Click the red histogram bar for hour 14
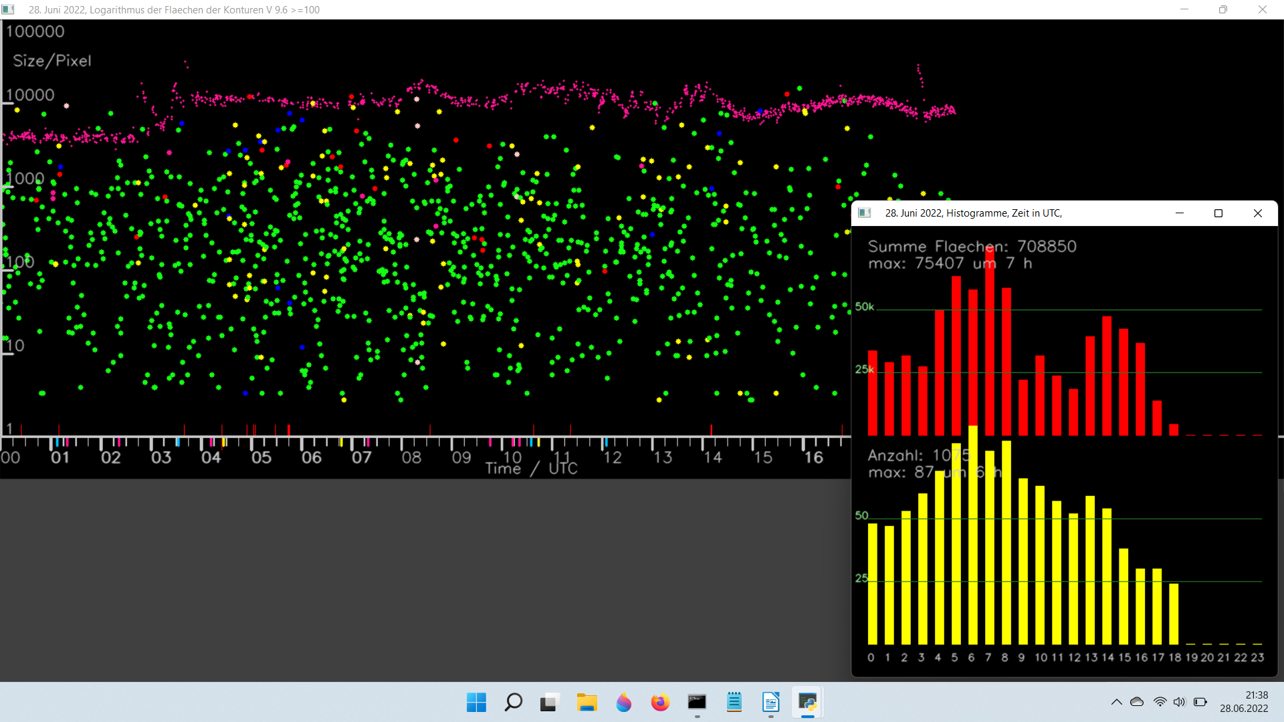 point(1107,376)
